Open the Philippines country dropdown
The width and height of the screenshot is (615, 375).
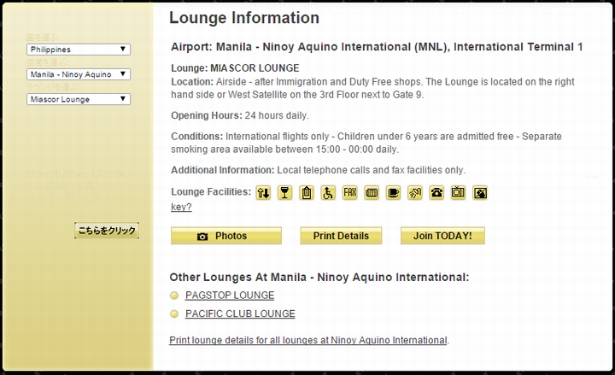[x=78, y=50]
